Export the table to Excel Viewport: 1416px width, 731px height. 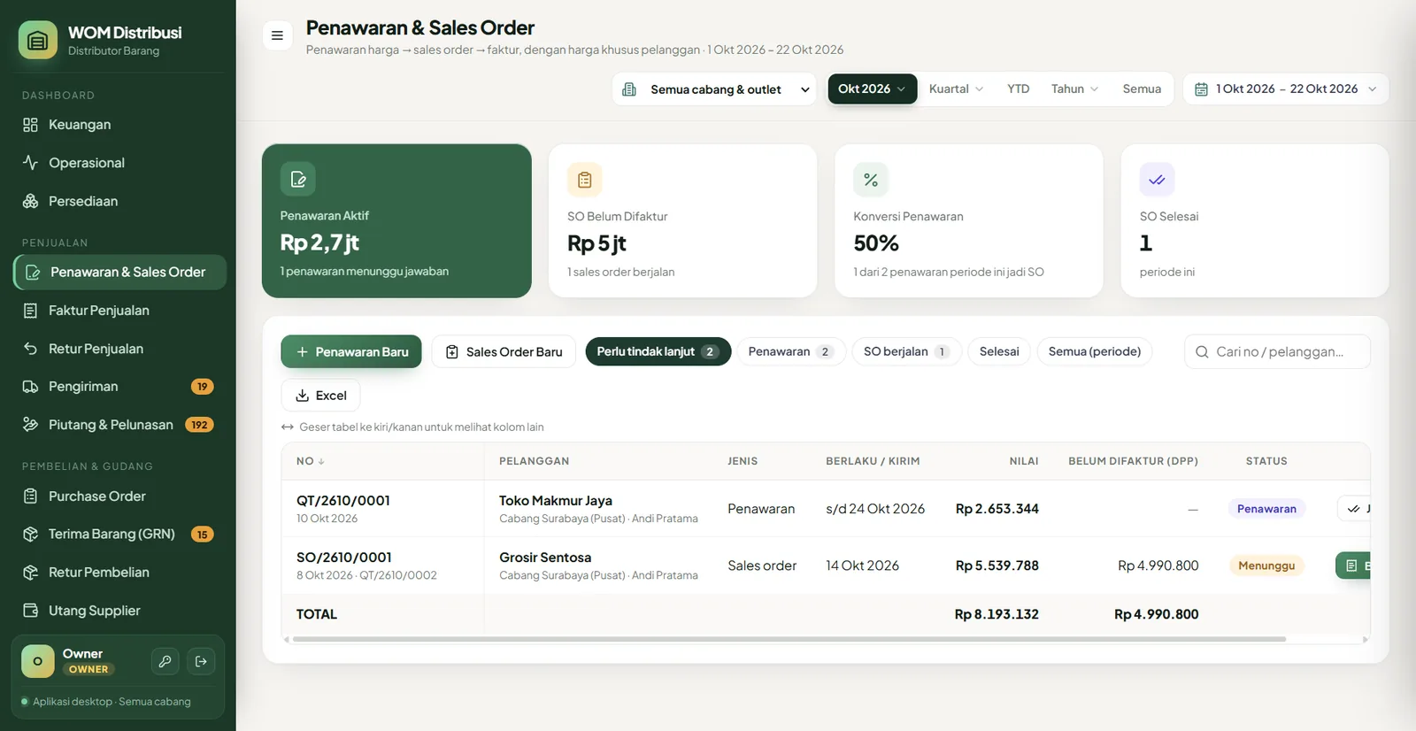click(320, 396)
